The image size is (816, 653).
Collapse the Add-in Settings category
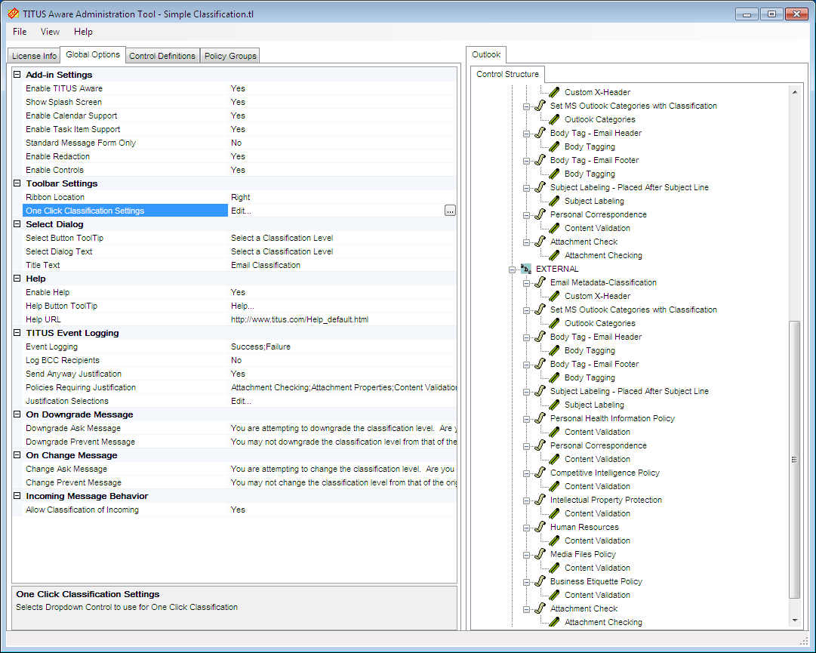17,75
